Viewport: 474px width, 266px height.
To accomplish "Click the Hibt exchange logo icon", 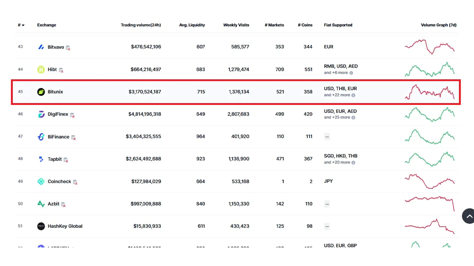I will [x=41, y=70].
